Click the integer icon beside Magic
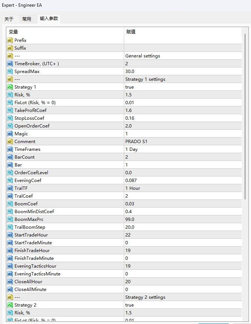This screenshot has width=251, height=324. (10, 134)
